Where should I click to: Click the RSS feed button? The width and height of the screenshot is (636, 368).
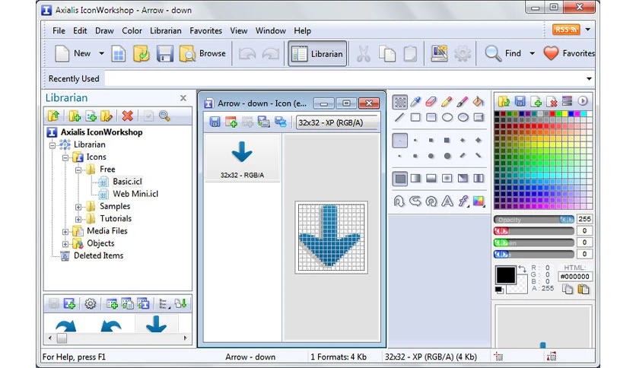566,30
